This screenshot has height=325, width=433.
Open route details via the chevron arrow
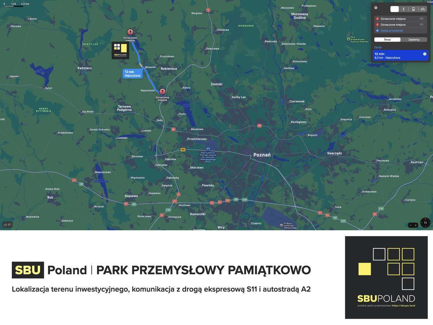click(x=425, y=54)
